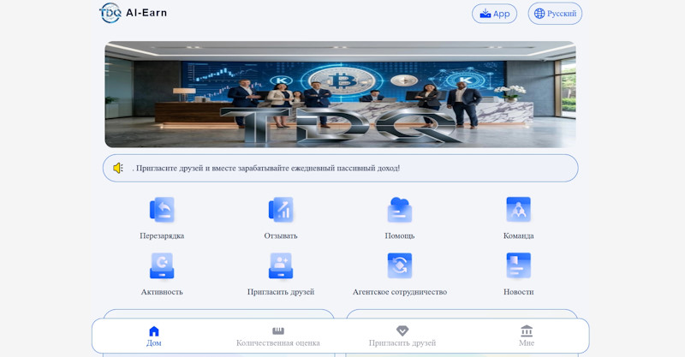Click the AI-Earn title text

[x=146, y=13]
